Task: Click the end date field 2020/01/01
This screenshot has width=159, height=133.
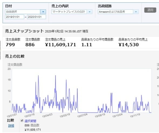Action: 36,17
